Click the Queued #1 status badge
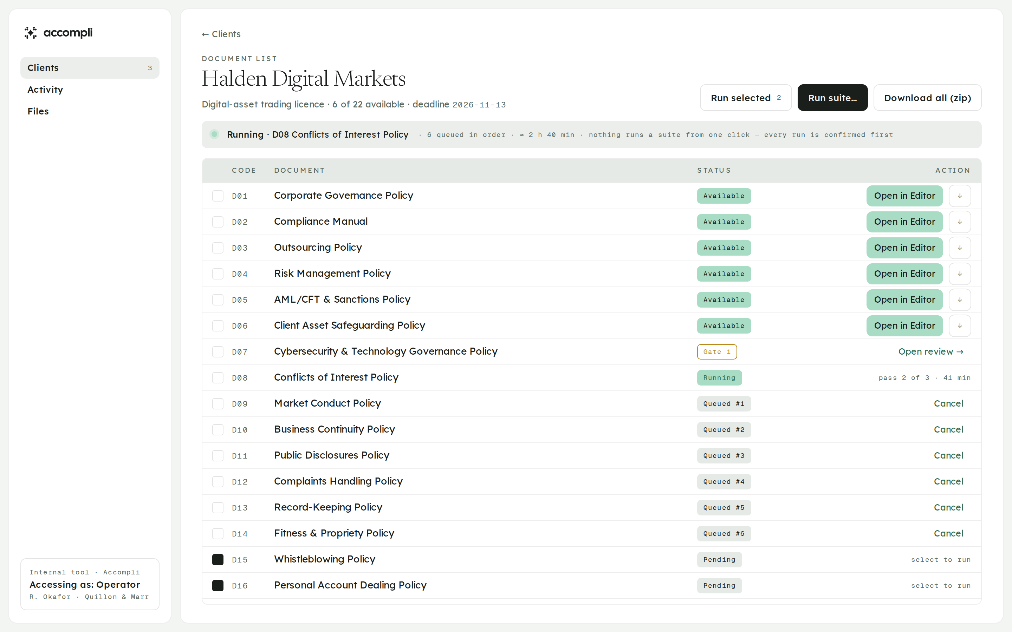The width and height of the screenshot is (1012, 632). click(x=724, y=403)
